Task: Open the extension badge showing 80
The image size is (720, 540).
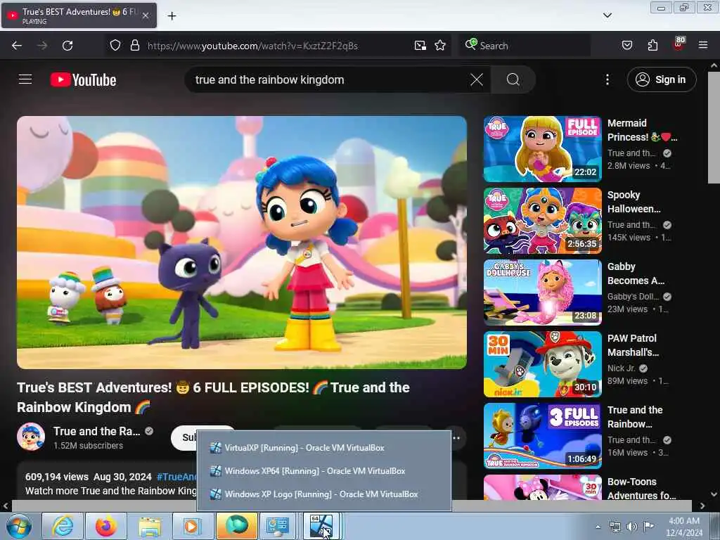Action: click(x=679, y=44)
